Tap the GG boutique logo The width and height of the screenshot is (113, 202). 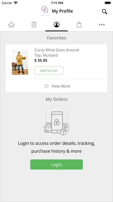pos(45,11)
